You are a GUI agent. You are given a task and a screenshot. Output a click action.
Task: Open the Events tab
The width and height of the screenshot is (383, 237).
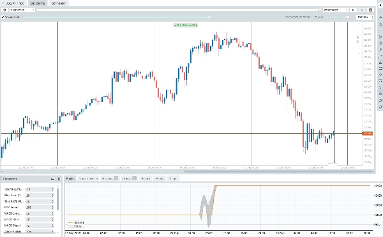click(160, 179)
